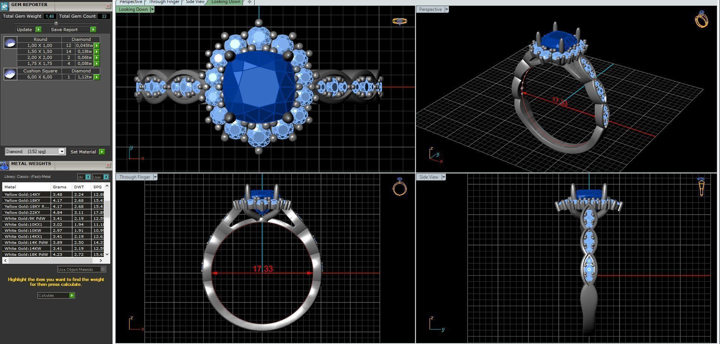Click green arrow for 1,50 X 1,50 gem row
The width and height of the screenshot is (720, 344).
pos(97,51)
